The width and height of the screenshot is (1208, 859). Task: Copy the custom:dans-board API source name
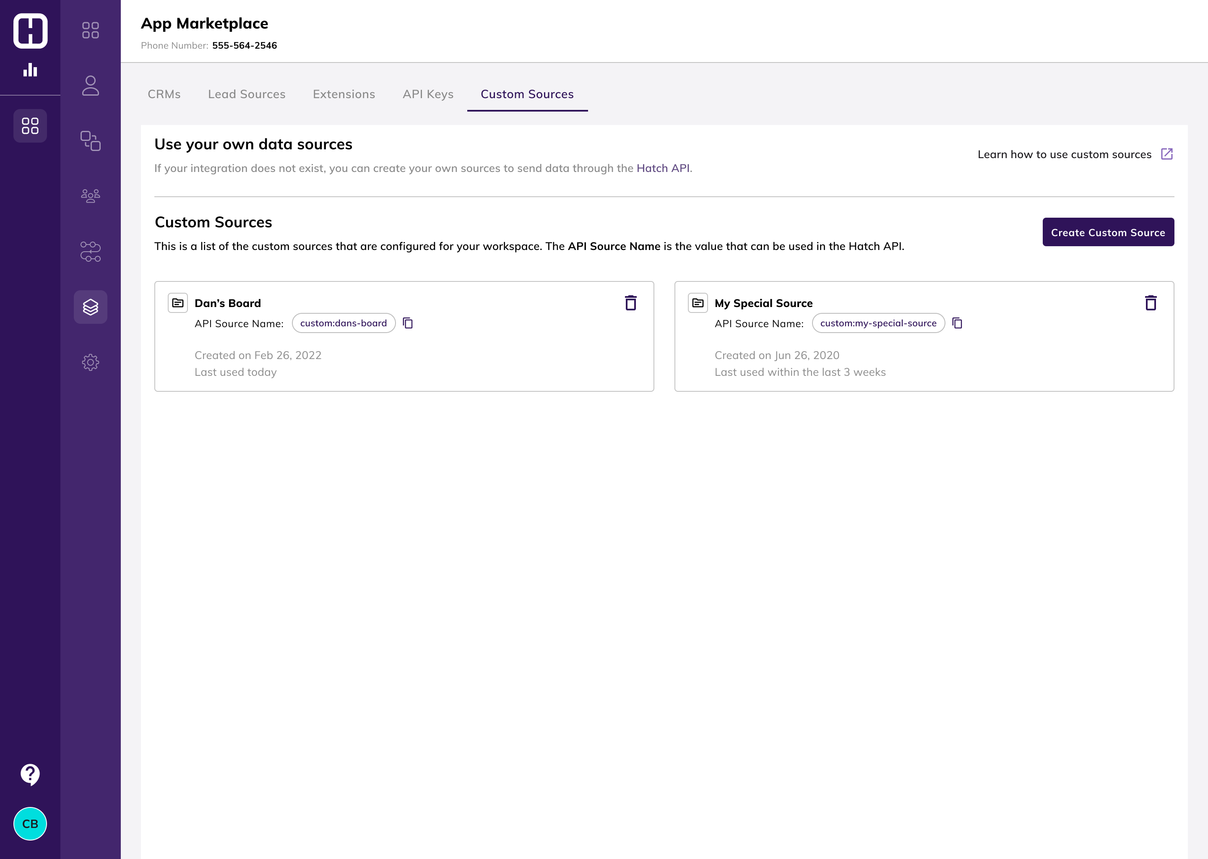click(x=408, y=323)
